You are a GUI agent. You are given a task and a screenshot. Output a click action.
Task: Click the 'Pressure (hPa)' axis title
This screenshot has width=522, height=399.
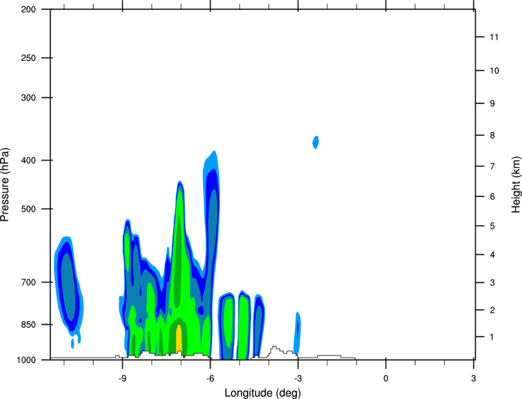[5, 185]
